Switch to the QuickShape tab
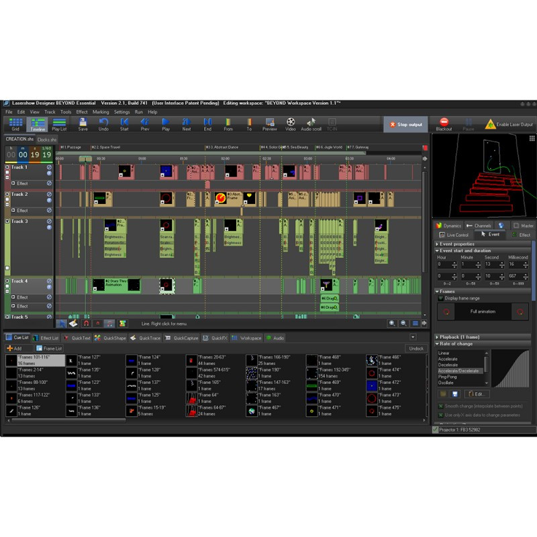Image resolution: width=537 pixels, height=537 pixels. [x=111, y=338]
